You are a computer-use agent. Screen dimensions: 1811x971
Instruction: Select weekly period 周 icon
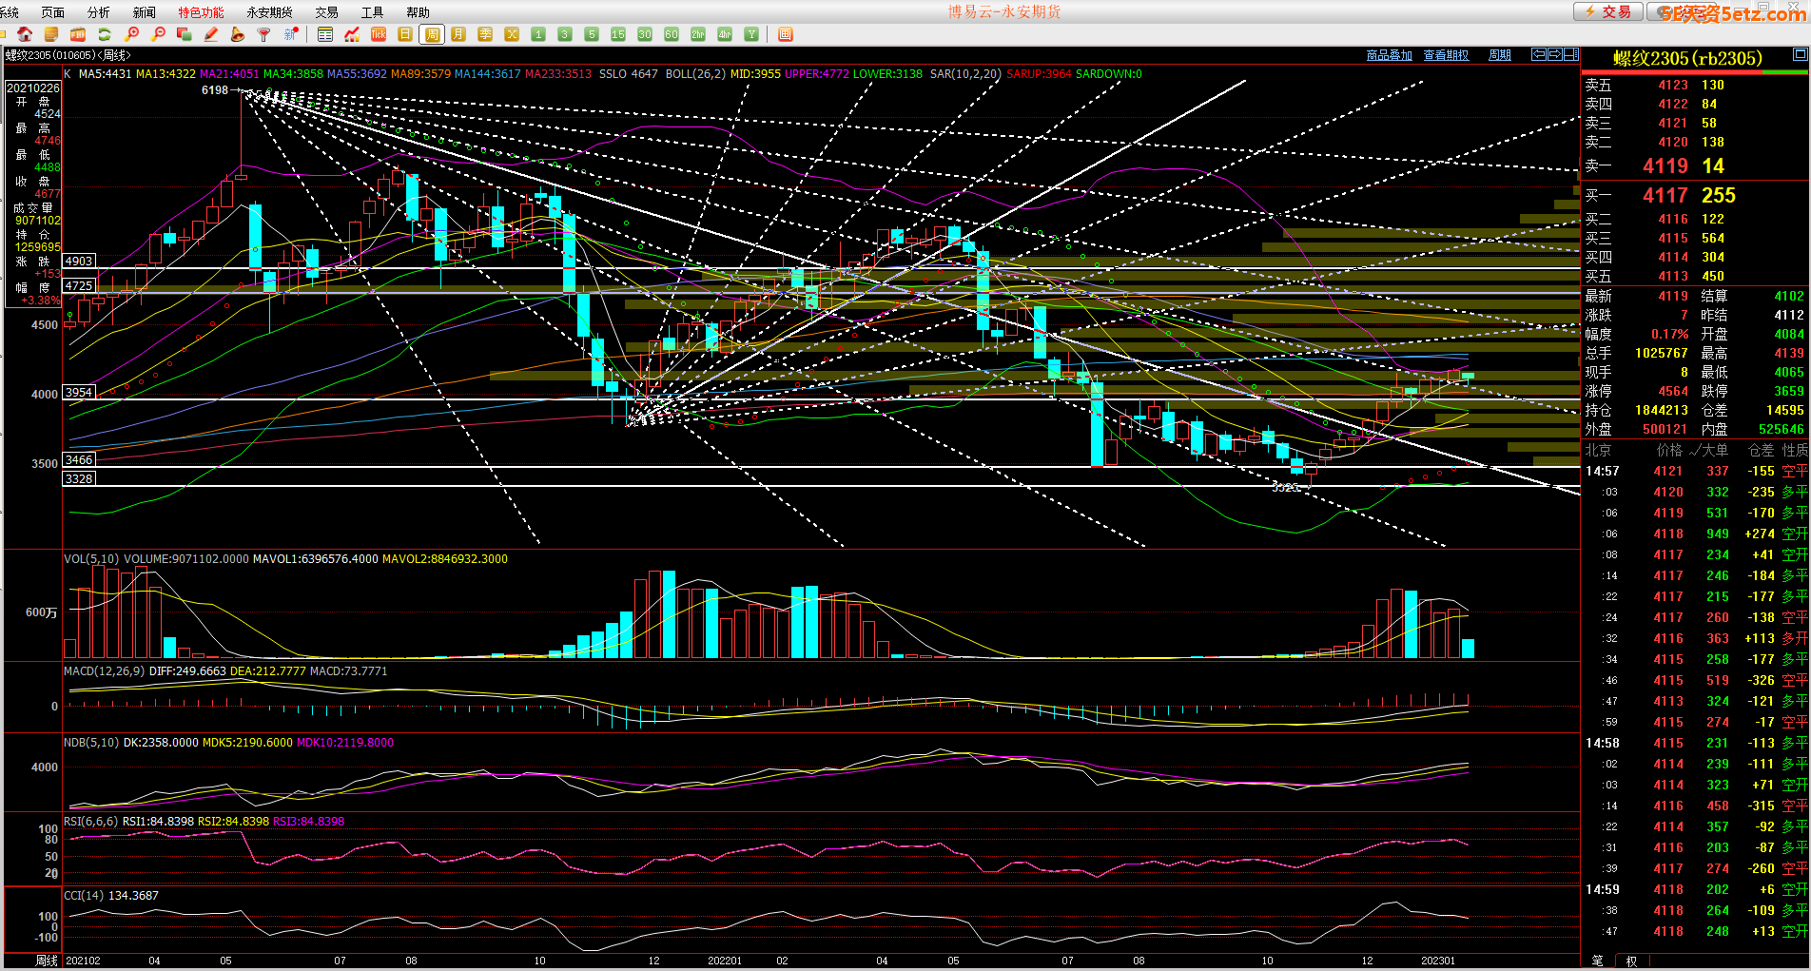[x=432, y=34]
